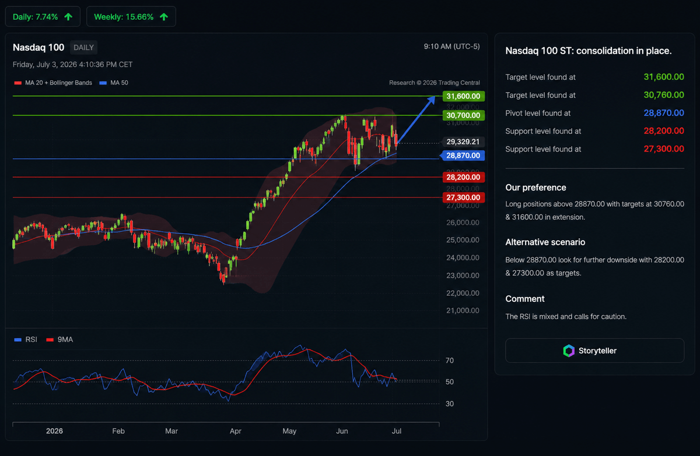Click the Storyteller hexagon logo icon
The height and width of the screenshot is (456, 700).
(568, 351)
